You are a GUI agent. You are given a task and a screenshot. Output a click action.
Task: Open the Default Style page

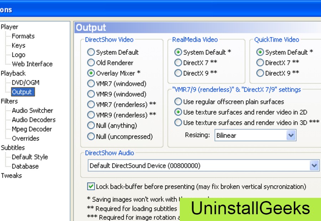pyautogui.click(x=30, y=157)
